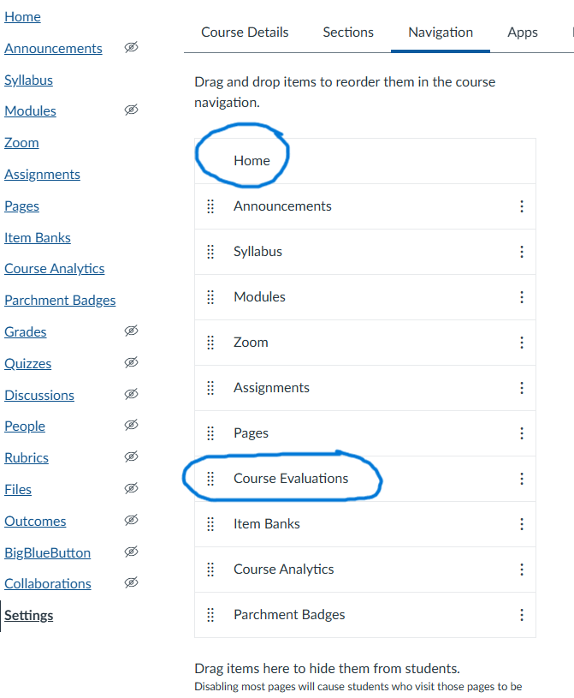The width and height of the screenshot is (574, 698).
Task: Click the drag handle beside Course Evaluations
Action: coord(210,479)
